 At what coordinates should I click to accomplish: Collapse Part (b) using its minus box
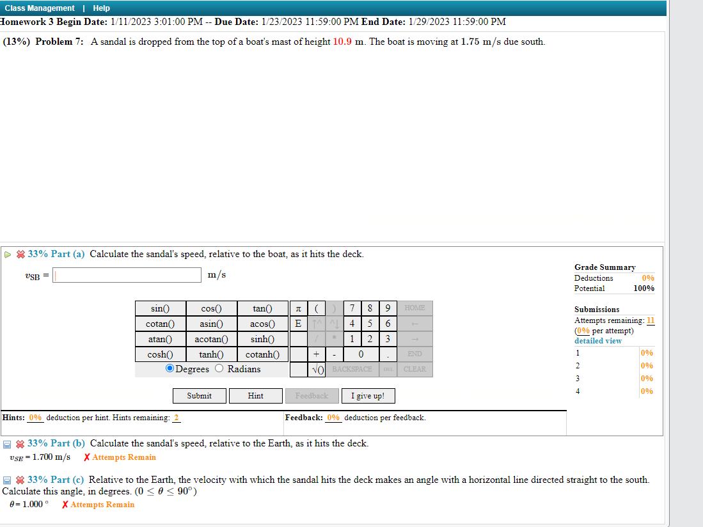coord(7,443)
